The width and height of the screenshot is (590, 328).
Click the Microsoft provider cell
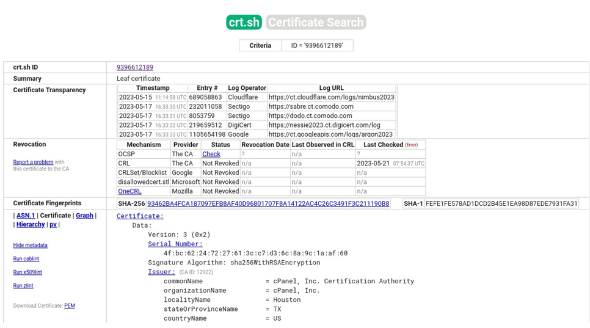[186, 181]
